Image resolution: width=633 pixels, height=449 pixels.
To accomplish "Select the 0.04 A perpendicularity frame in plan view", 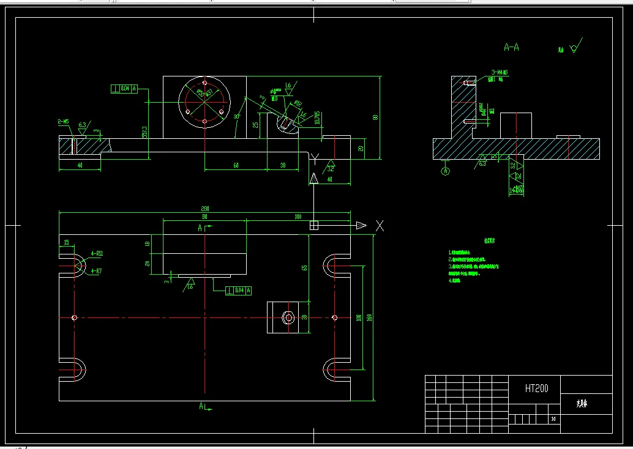I will [x=239, y=291].
